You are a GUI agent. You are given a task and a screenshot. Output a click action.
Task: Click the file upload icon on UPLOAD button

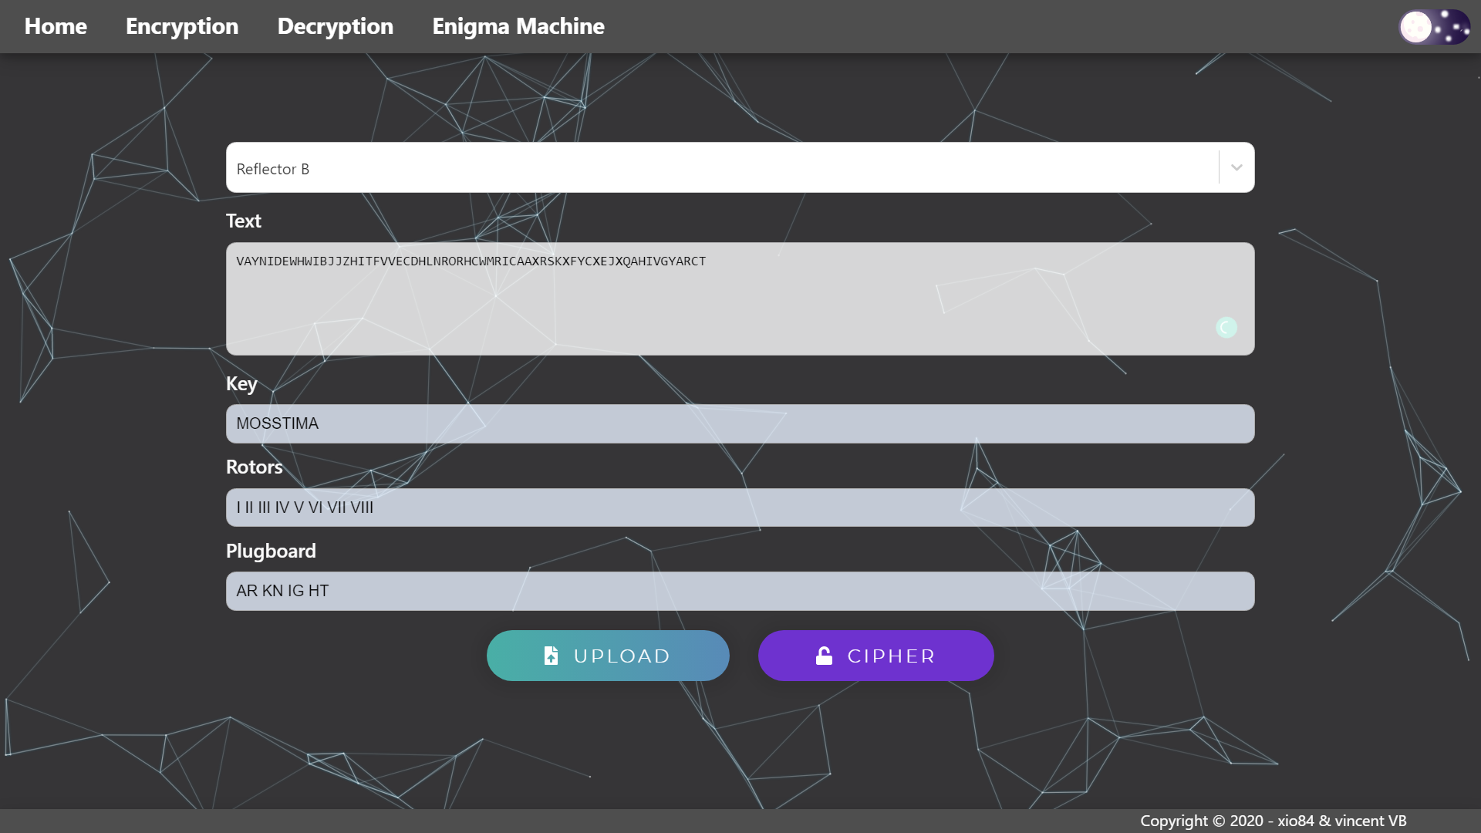551,656
